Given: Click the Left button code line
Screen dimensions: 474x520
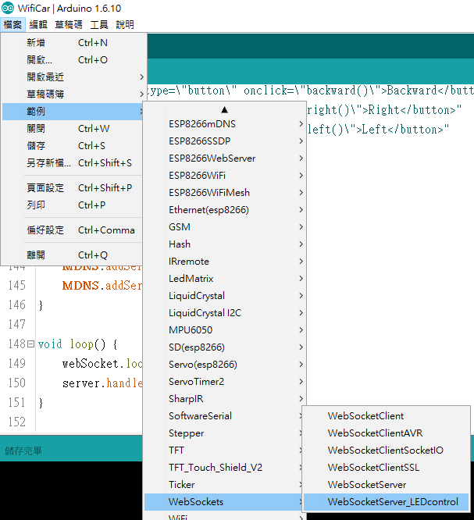Looking at the screenshot, I should (378, 130).
